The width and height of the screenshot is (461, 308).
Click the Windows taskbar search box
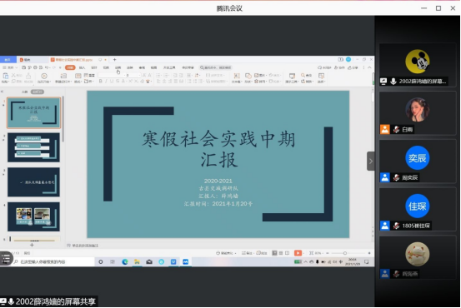[x=53, y=261]
